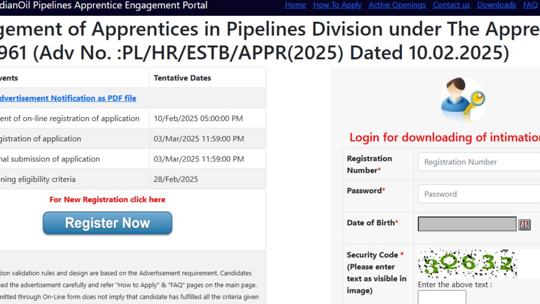Open the Downloads section
The width and height of the screenshot is (540, 304).
coord(496,5)
